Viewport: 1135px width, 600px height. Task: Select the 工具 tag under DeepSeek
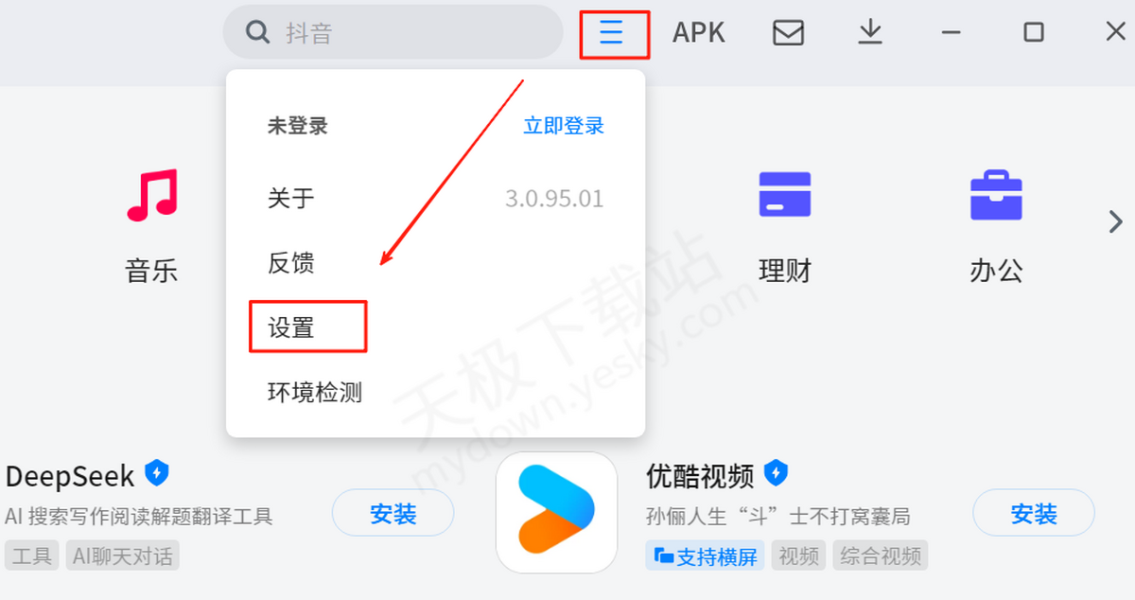(32, 556)
